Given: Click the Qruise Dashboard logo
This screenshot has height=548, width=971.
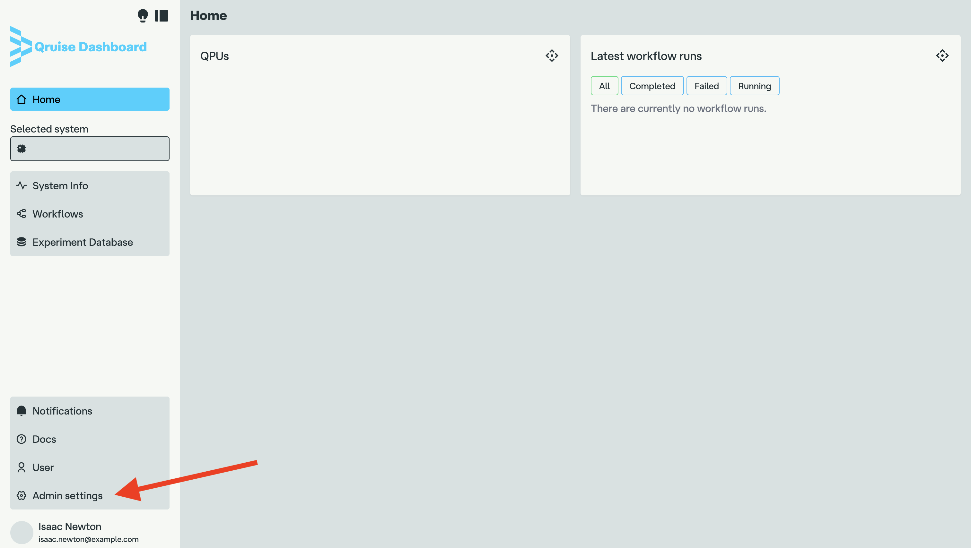Looking at the screenshot, I should (78, 47).
